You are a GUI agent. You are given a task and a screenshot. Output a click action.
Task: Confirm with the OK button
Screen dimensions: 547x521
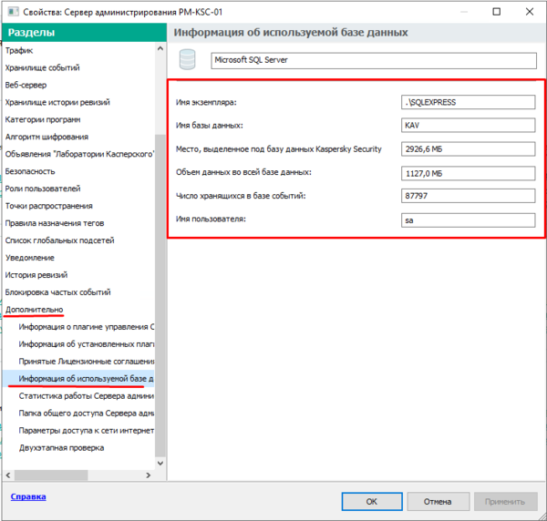372,502
